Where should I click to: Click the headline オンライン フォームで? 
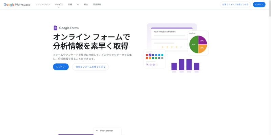click(91, 37)
